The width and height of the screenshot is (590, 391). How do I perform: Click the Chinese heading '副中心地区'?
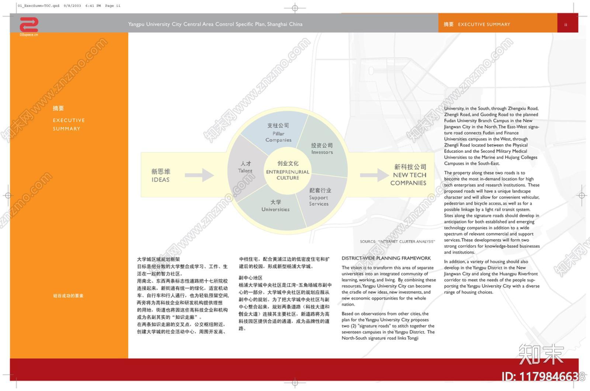pos(250,278)
